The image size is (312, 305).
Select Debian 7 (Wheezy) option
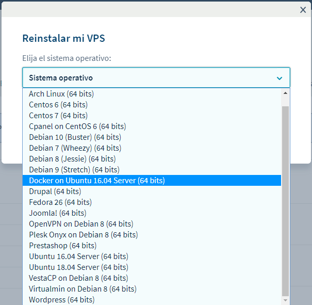point(152,148)
